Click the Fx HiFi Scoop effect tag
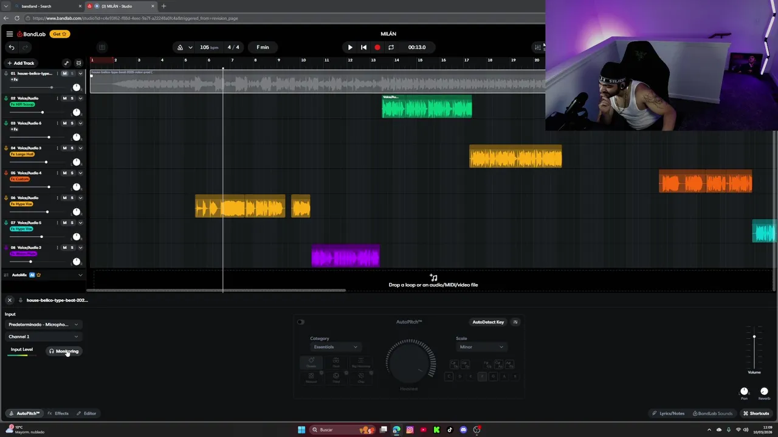 pos(22,104)
